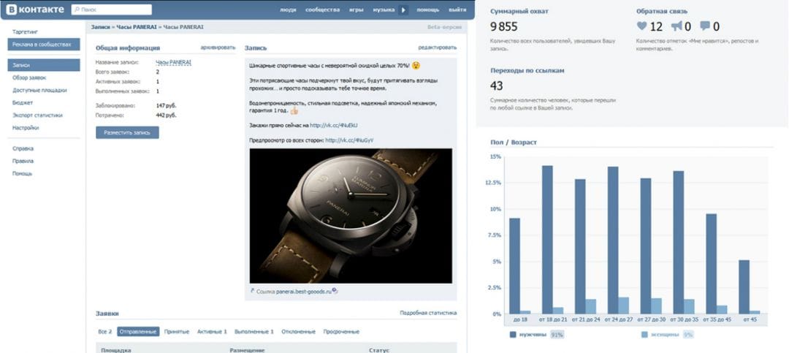This screenshot has width=789, height=353.
Task: Click the heart likes icon
Action: (x=641, y=26)
